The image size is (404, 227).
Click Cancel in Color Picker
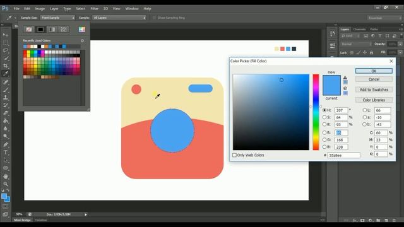(374, 79)
